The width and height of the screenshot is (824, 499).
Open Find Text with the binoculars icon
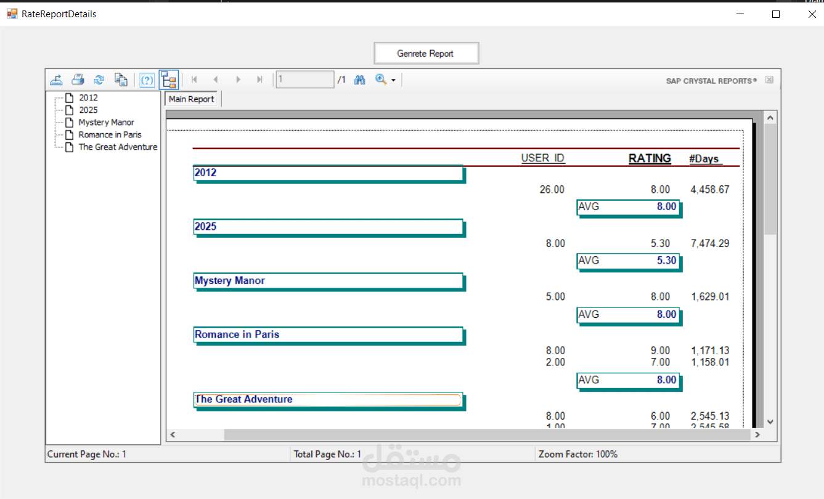360,79
